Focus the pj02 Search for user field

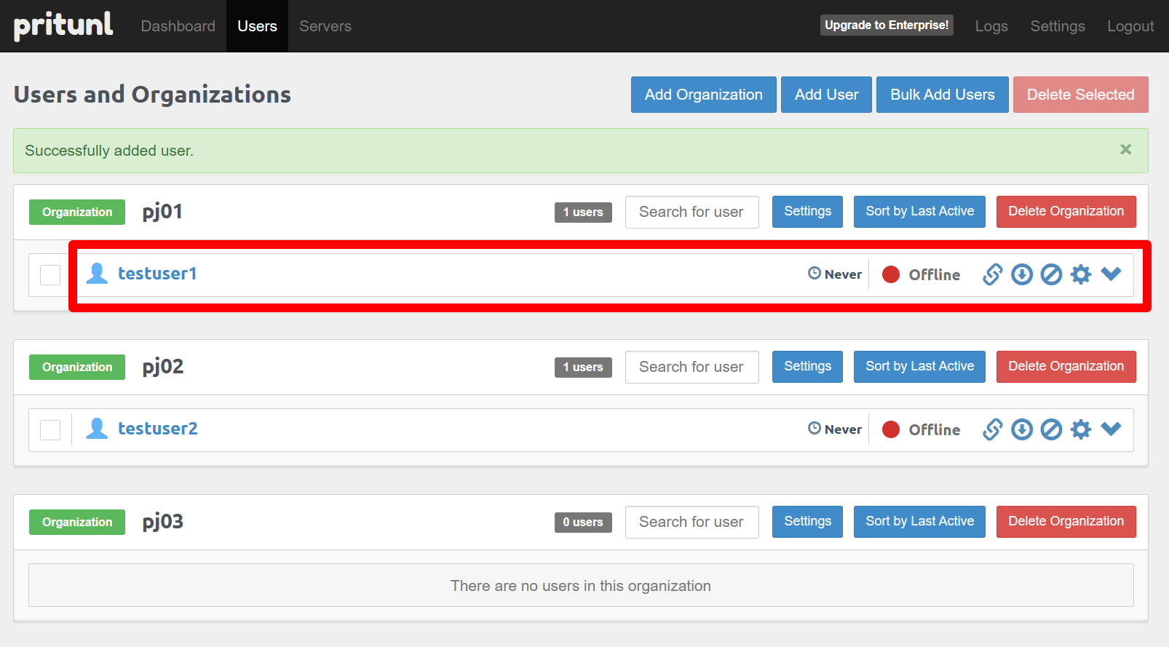[x=692, y=367]
